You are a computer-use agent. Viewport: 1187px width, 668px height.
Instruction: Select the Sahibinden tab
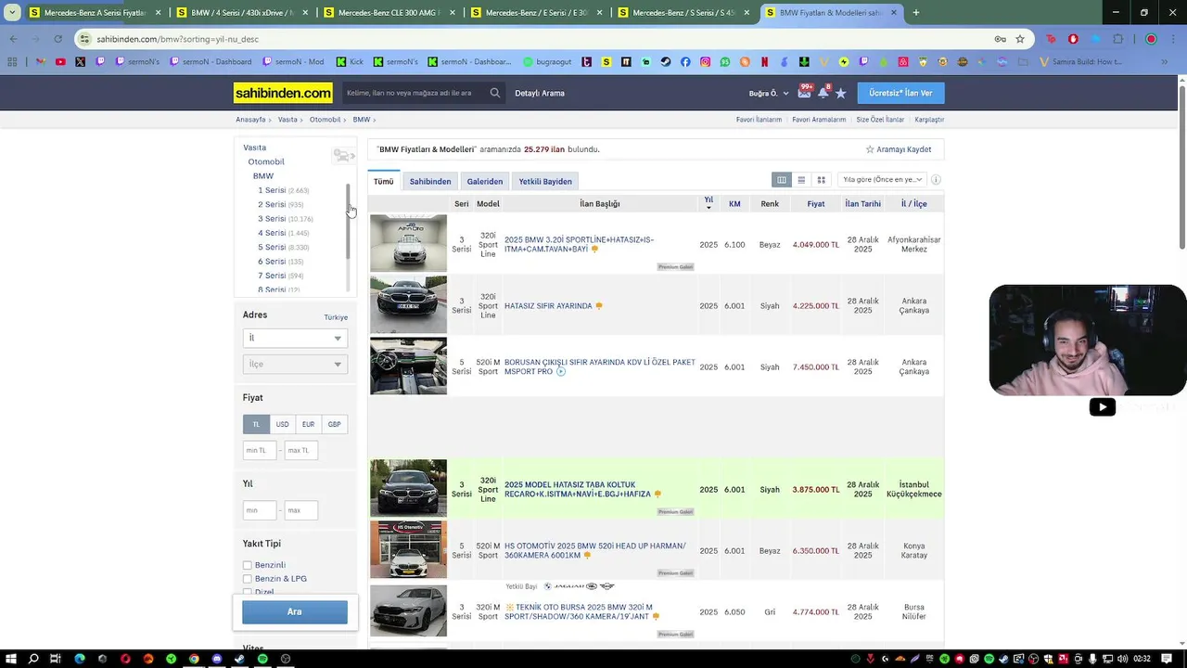pos(430,181)
